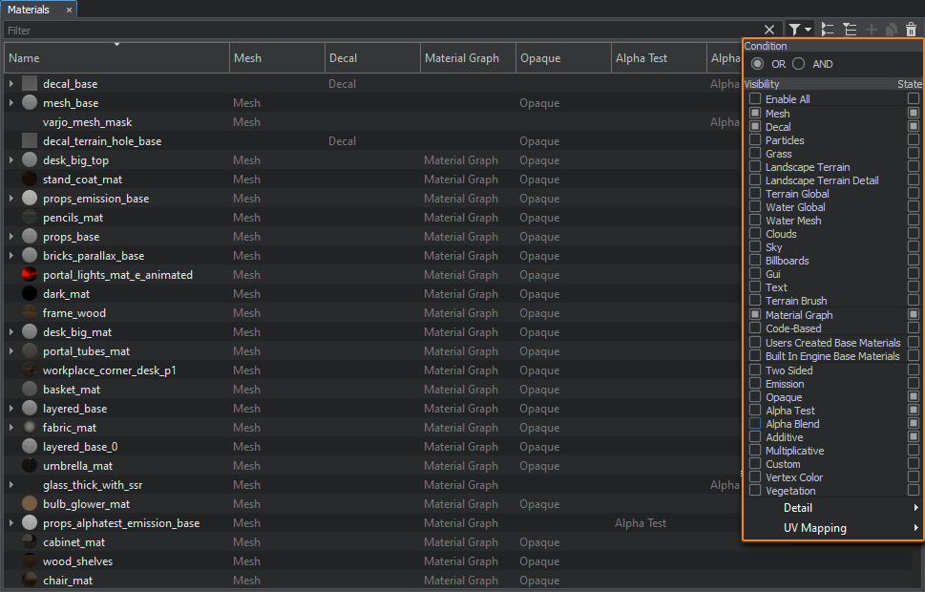Viewport: 925px width, 592px height.
Task: Enable the Particles visibility checkbox
Action: [755, 140]
